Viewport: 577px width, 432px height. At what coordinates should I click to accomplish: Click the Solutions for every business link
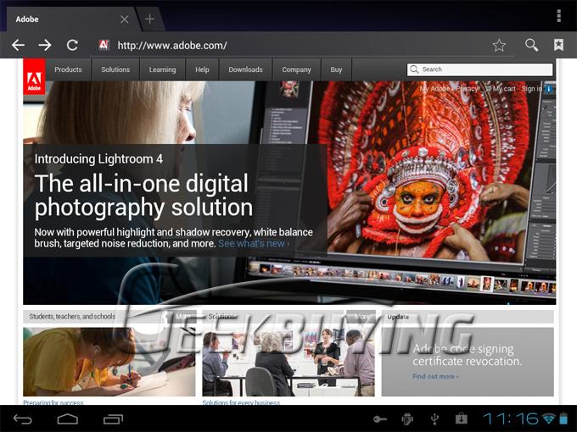click(241, 402)
